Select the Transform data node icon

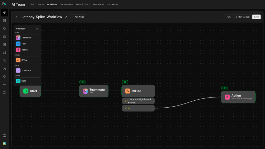pyautogui.click(x=18, y=71)
